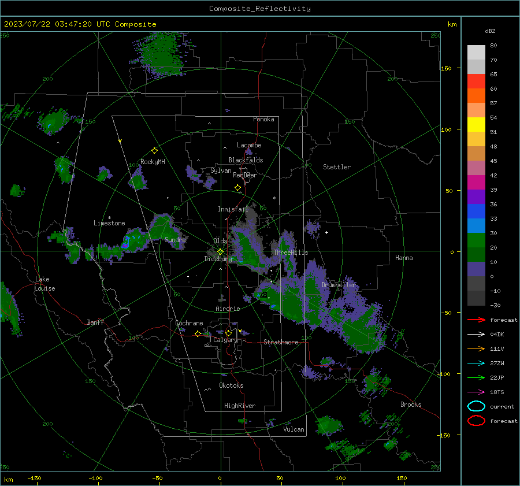Click the dBZ legend heading
Viewport: 520px width, 486px height.
[490, 31]
